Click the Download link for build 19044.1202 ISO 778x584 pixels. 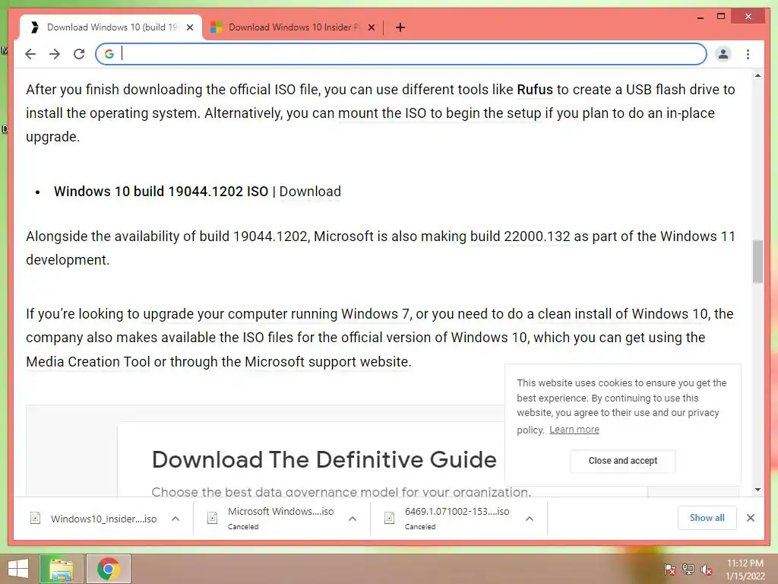[x=310, y=192]
